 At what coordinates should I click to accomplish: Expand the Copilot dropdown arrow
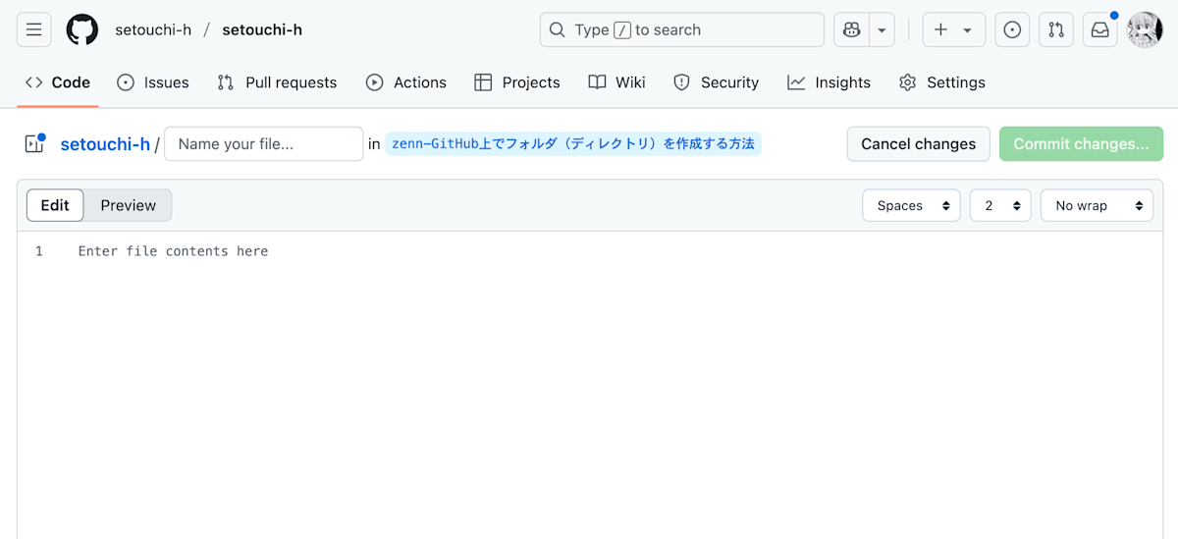point(882,29)
